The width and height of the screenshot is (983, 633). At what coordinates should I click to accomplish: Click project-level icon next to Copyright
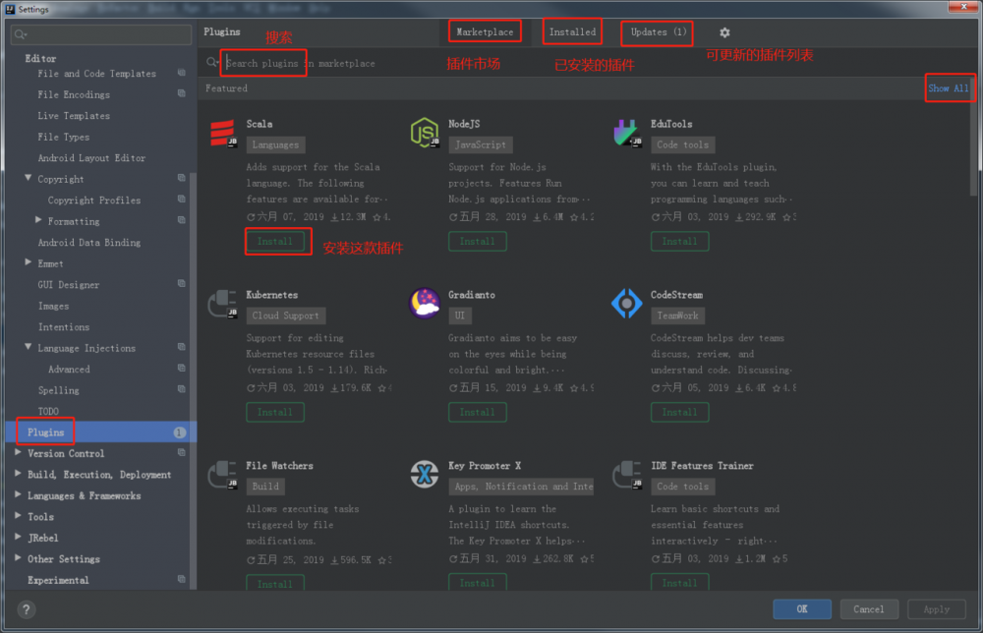(181, 179)
